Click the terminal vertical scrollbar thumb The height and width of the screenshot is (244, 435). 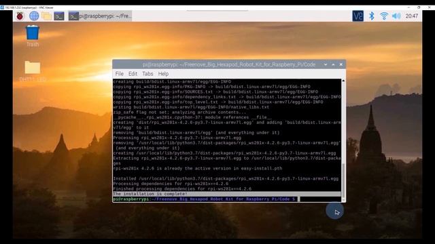pyautogui.click(x=343, y=180)
